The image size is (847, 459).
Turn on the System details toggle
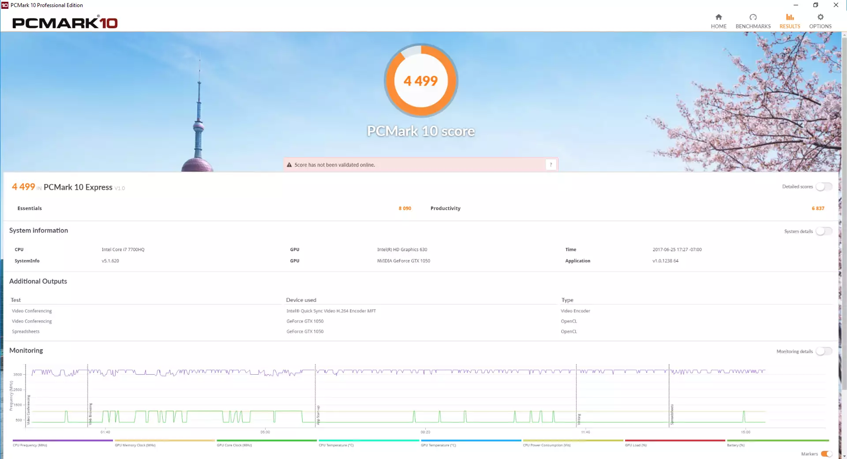(x=824, y=231)
